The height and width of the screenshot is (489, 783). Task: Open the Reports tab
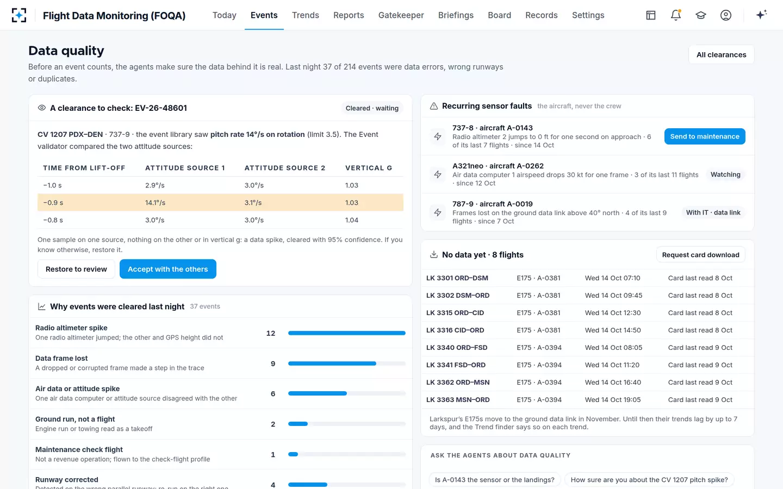(349, 15)
